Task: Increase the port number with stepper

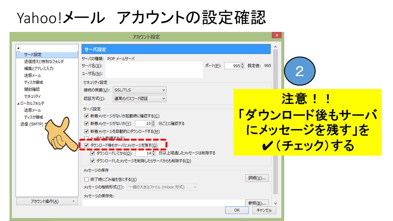Action: tap(243, 64)
